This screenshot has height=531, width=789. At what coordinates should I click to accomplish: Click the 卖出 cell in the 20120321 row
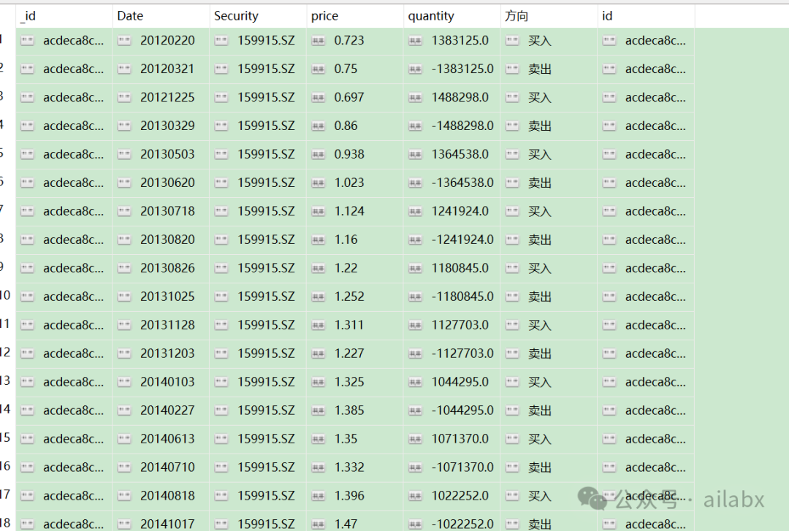point(539,69)
